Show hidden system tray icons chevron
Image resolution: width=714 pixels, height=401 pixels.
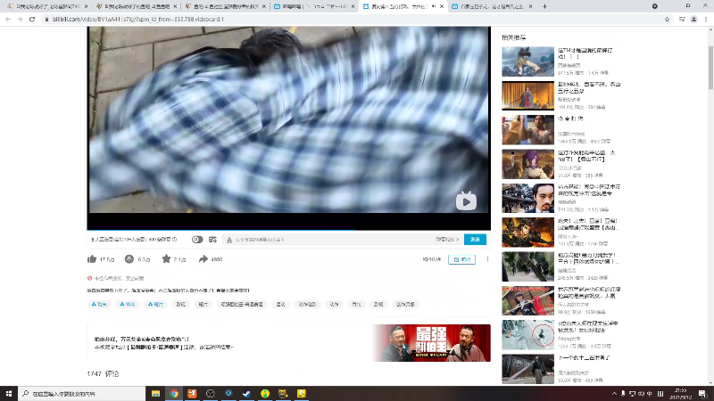[614, 394]
